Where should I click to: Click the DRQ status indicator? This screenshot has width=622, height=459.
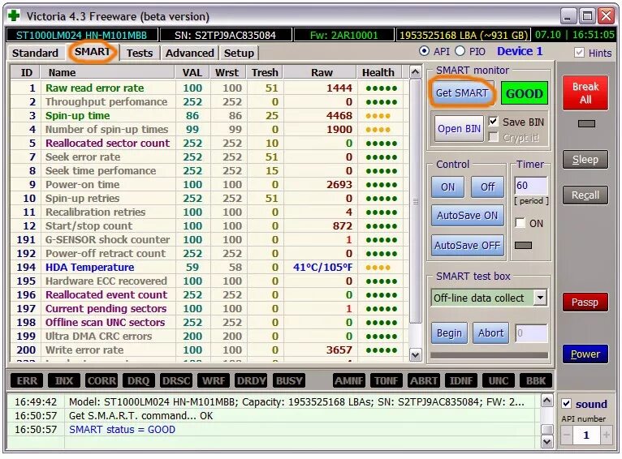[138, 381]
